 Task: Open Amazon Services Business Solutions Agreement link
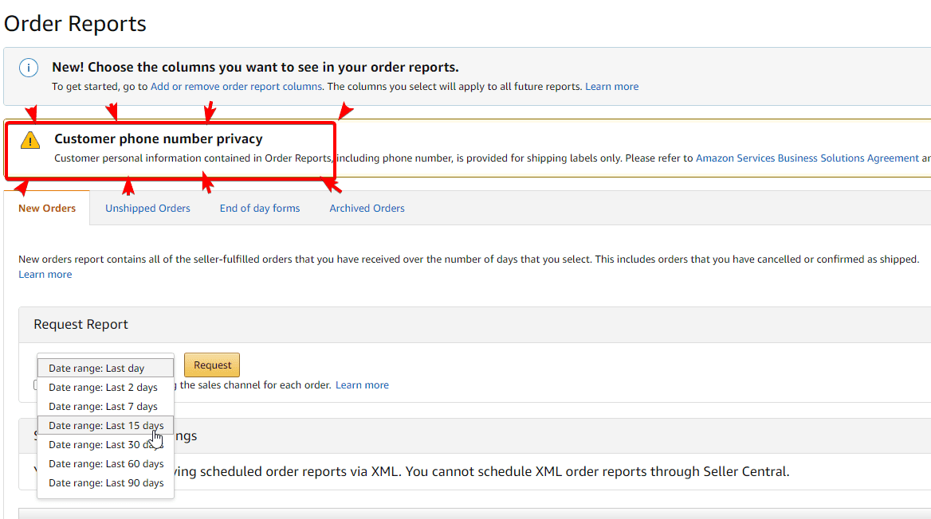pos(809,158)
